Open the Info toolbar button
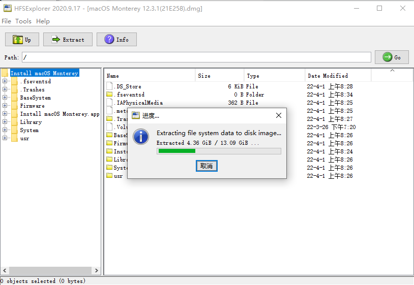The width and height of the screenshot is (414, 285). [x=116, y=40]
